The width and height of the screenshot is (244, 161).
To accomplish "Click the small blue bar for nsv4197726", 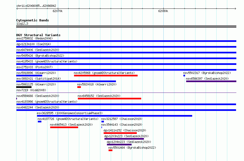I will (x=39, y=122).
